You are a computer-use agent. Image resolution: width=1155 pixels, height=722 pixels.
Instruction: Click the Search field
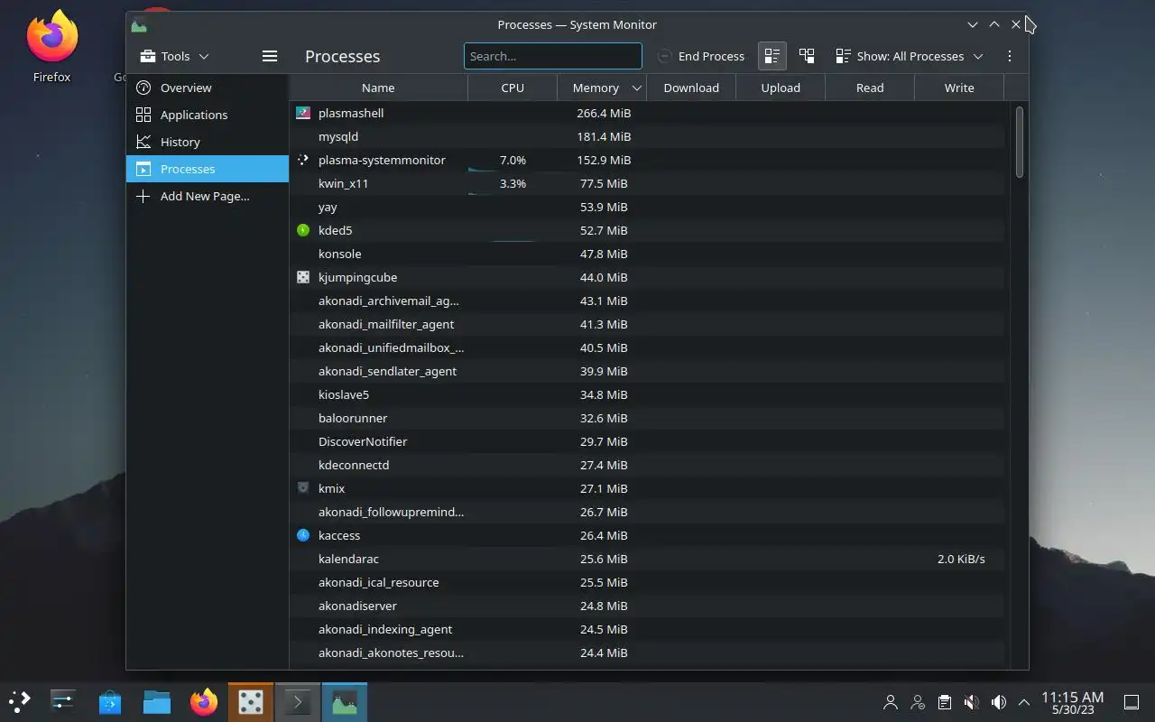(x=552, y=56)
